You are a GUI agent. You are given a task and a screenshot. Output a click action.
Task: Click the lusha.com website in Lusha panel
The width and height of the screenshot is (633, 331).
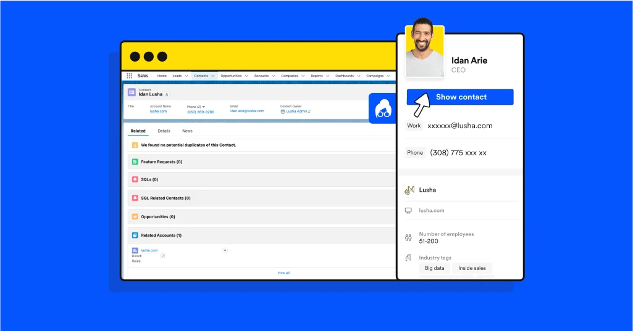point(432,210)
